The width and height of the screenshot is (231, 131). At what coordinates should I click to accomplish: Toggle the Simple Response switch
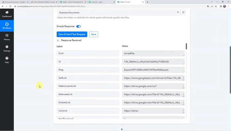coord(79,26)
